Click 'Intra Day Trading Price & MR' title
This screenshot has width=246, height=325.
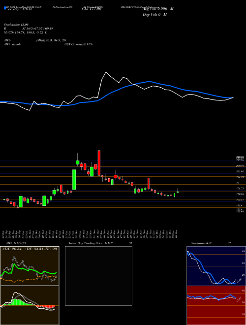(x=91, y=243)
